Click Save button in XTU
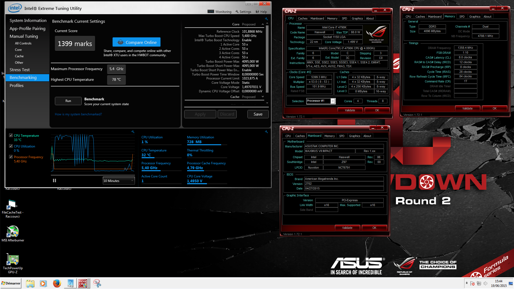Viewport: 514px width, 289px height. [x=258, y=114]
